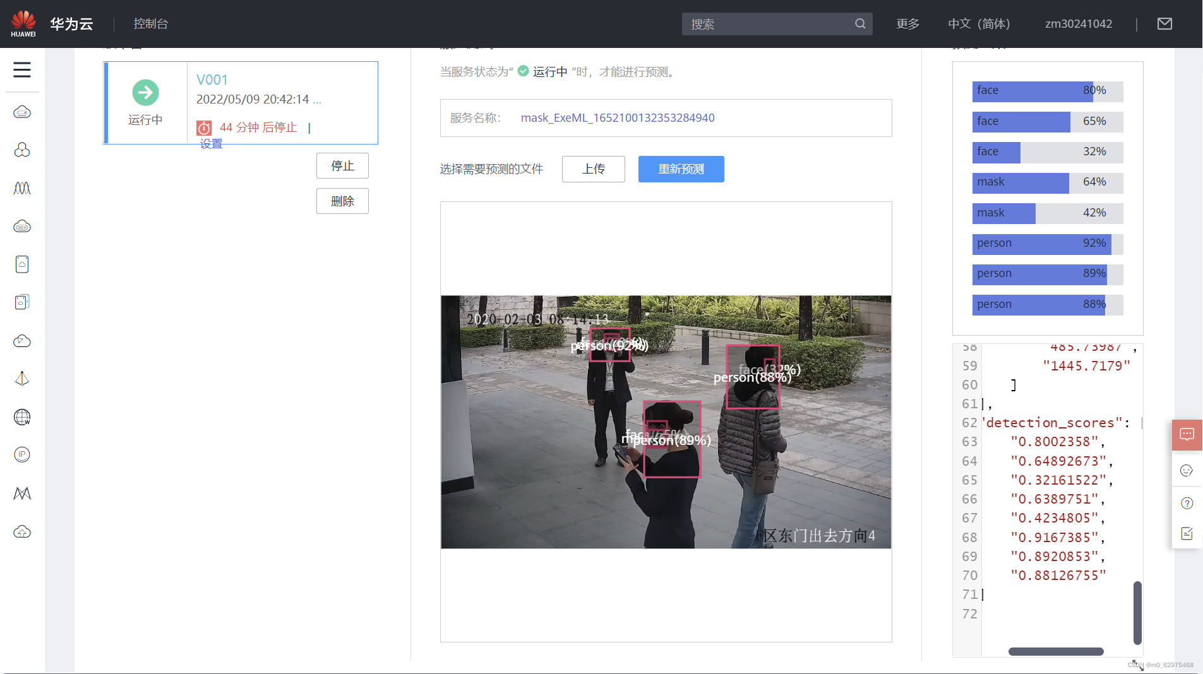Click the "1445.7179" value on line 59
This screenshot has width=1203, height=674.
[x=1086, y=366]
